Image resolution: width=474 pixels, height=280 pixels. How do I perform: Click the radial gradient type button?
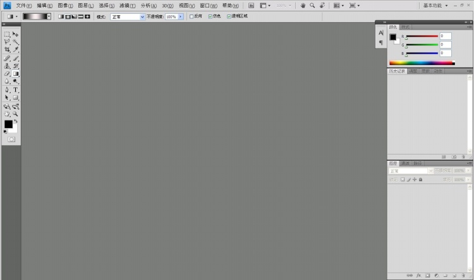point(68,16)
